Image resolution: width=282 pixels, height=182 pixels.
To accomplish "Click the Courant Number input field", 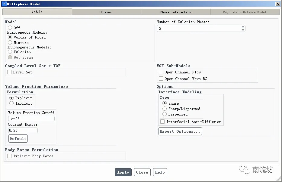I will 23,131.
